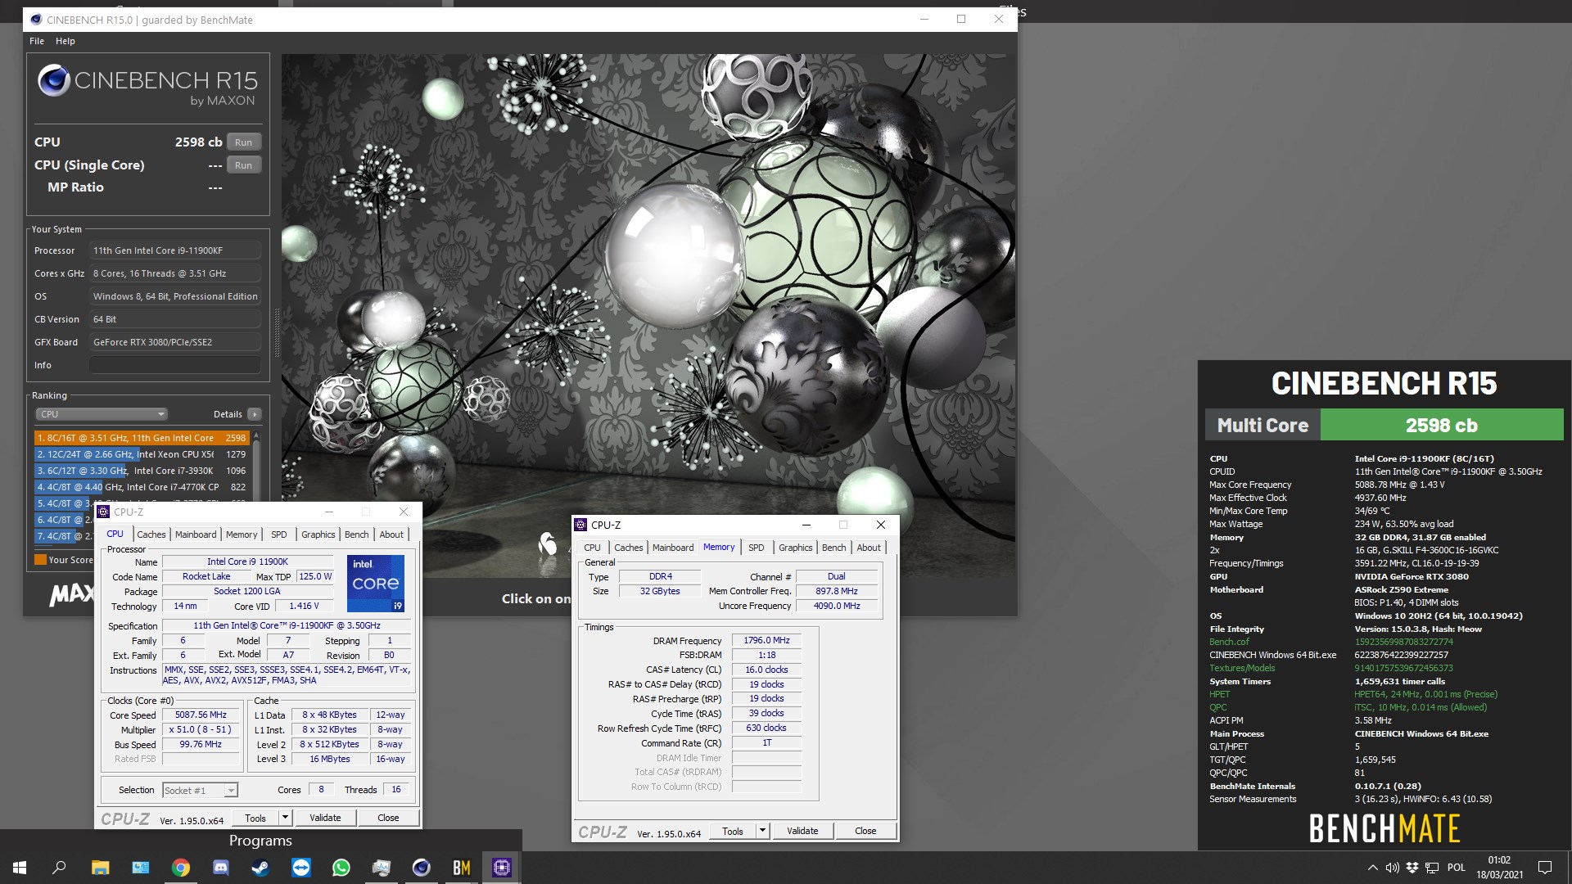Image resolution: width=1572 pixels, height=884 pixels.
Task: Open File Explorer from taskbar
Action: pyautogui.click(x=100, y=868)
